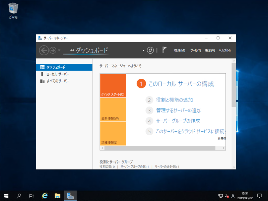Click the number 5 step circle

click(x=149, y=131)
